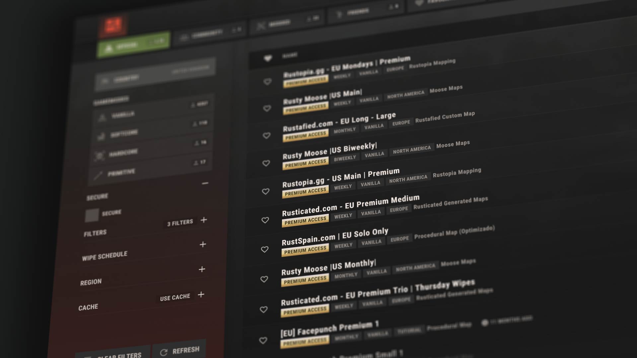Click the Use Cache badge
Image resolution: width=637 pixels, height=358 pixels.
pos(175,297)
